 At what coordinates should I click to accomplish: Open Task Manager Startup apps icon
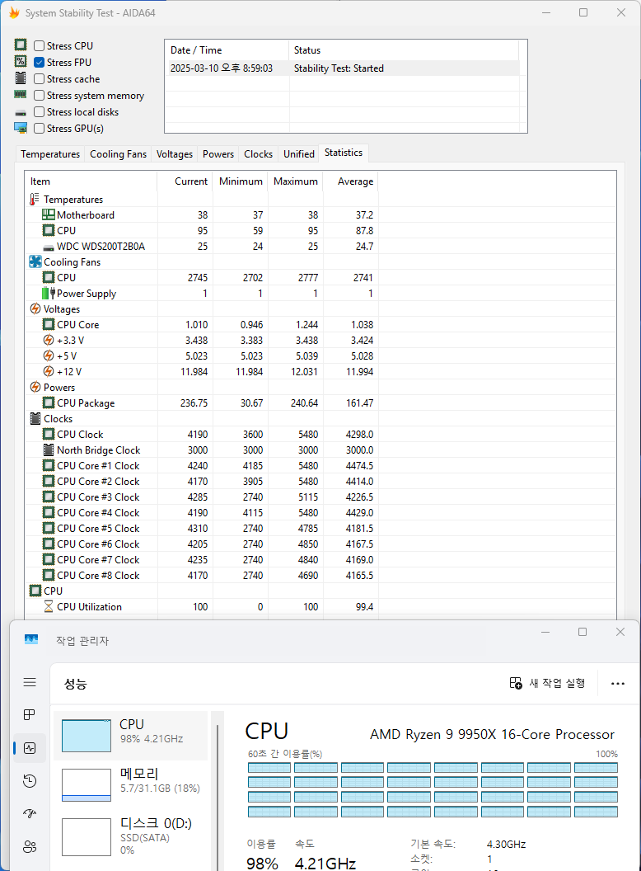30,814
